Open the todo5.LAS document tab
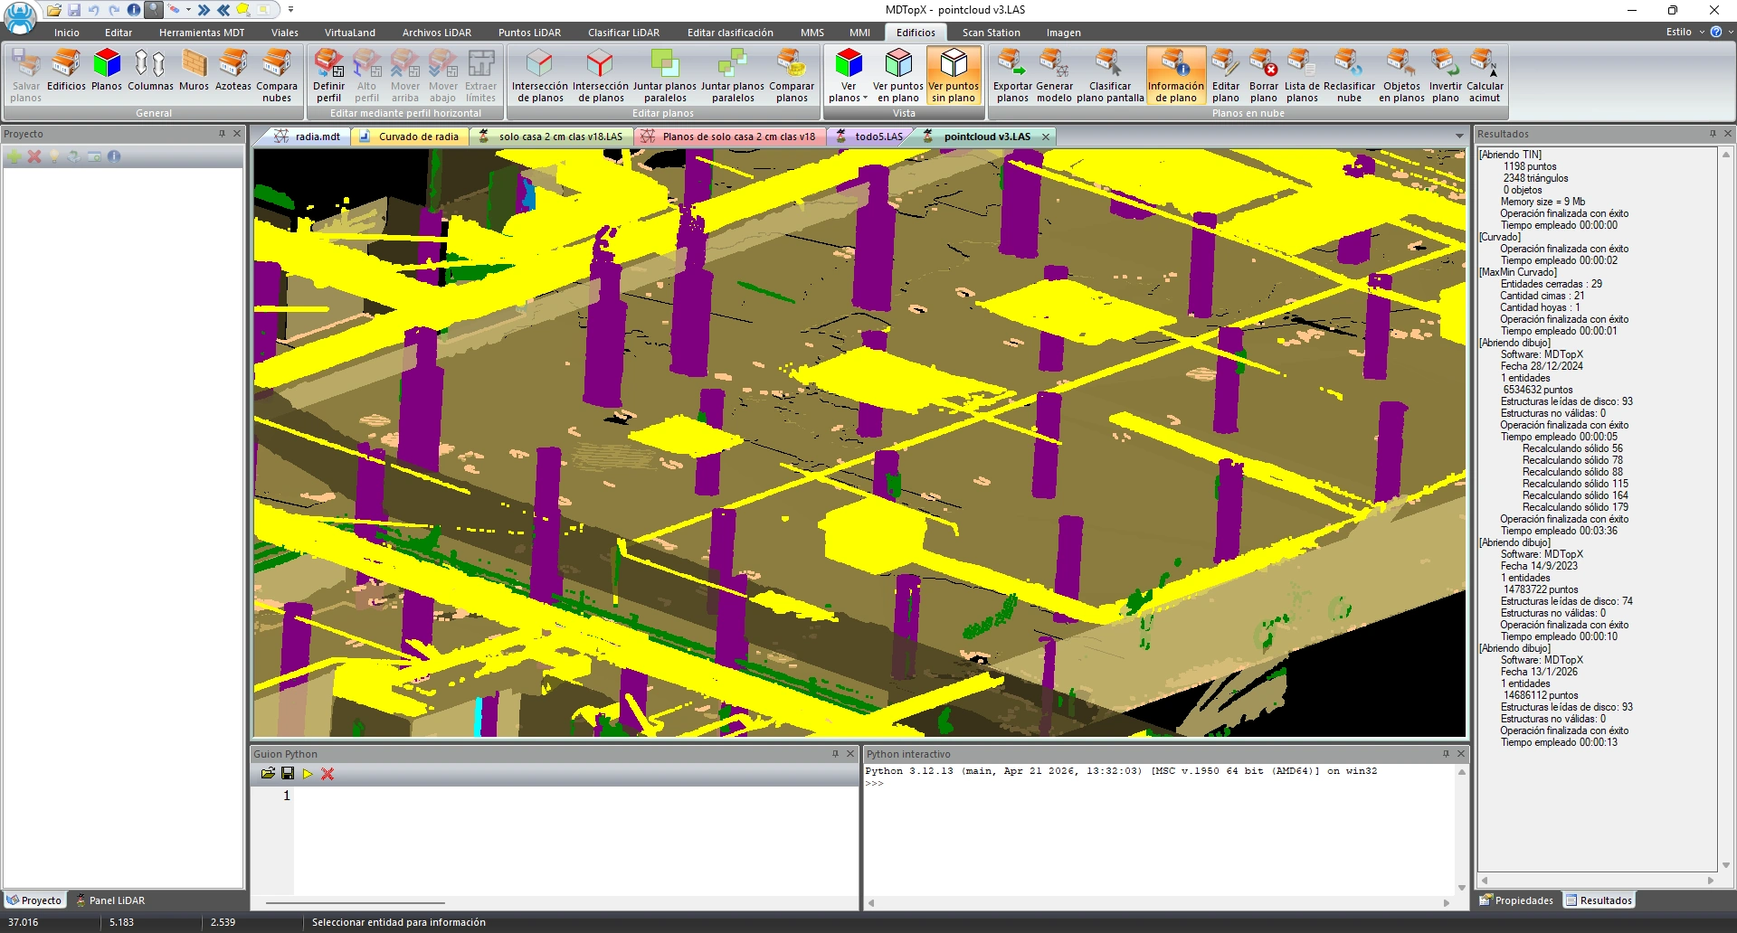1737x933 pixels. 869,137
